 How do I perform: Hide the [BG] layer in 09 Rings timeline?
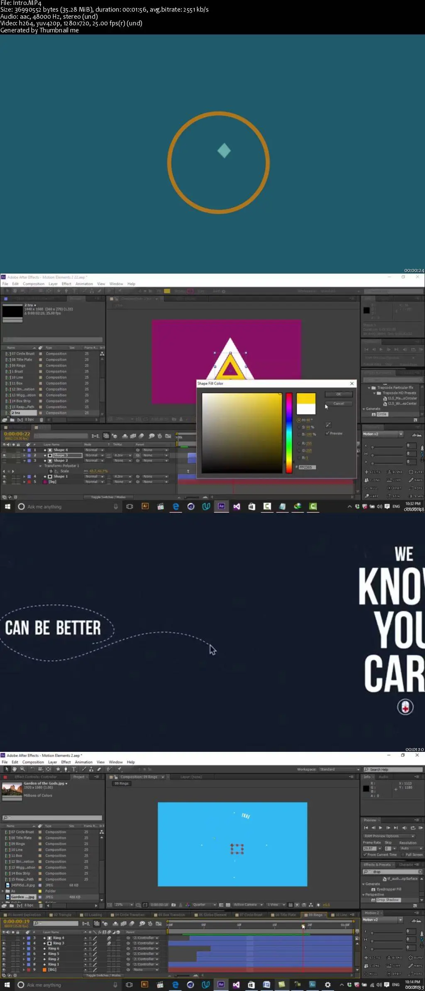tap(4, 969)
